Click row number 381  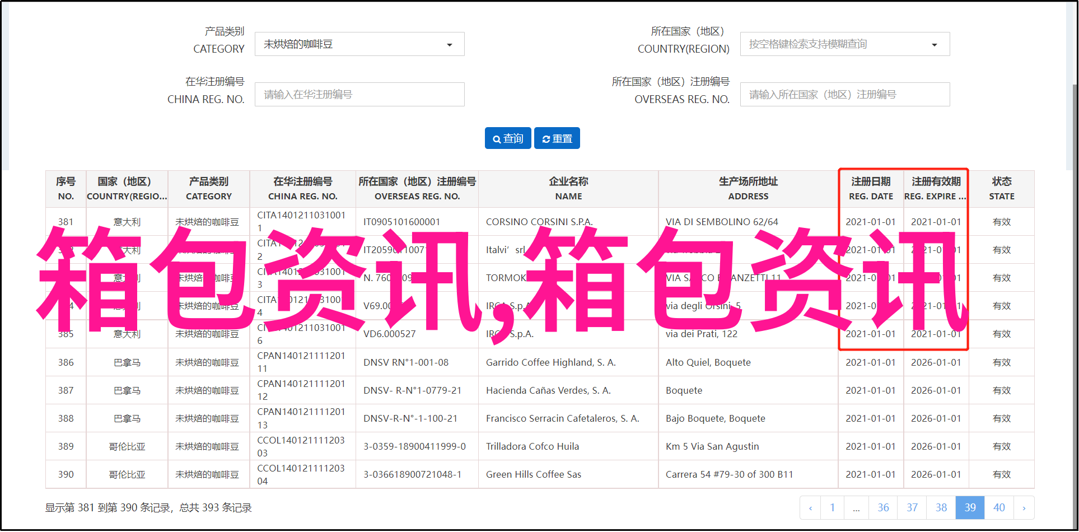coord(66,222)
